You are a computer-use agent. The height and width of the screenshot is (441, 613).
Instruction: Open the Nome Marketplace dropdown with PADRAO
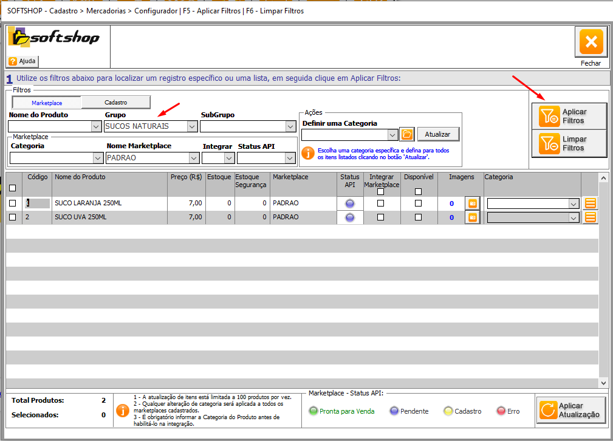click(x=194, y=158)
